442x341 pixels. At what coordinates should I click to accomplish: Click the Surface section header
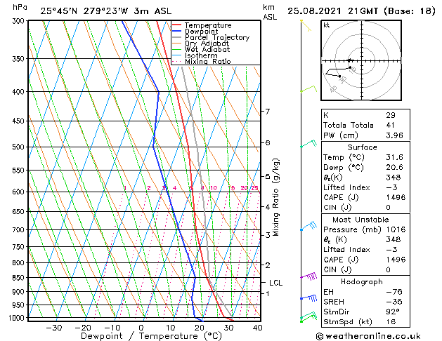(361, 148)
